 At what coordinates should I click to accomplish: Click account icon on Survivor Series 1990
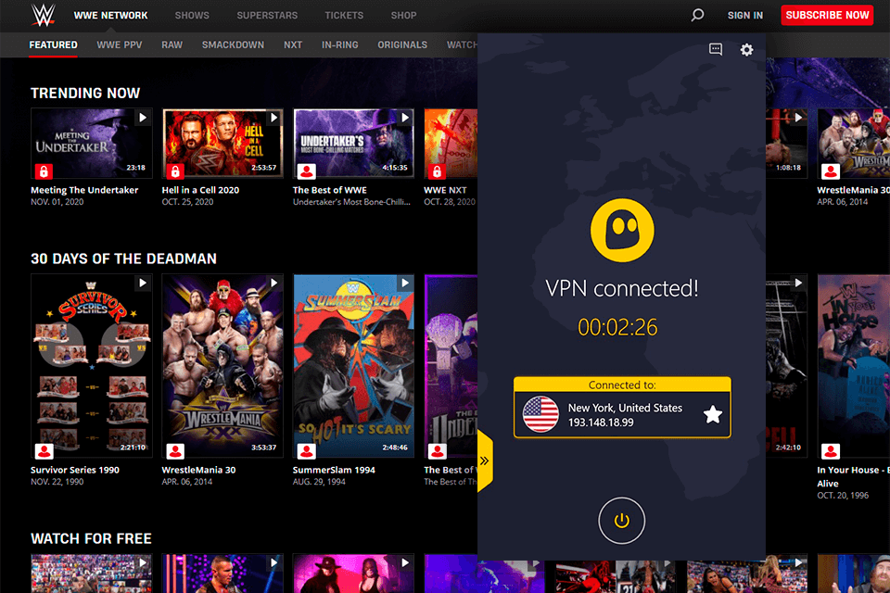(44, 451)
